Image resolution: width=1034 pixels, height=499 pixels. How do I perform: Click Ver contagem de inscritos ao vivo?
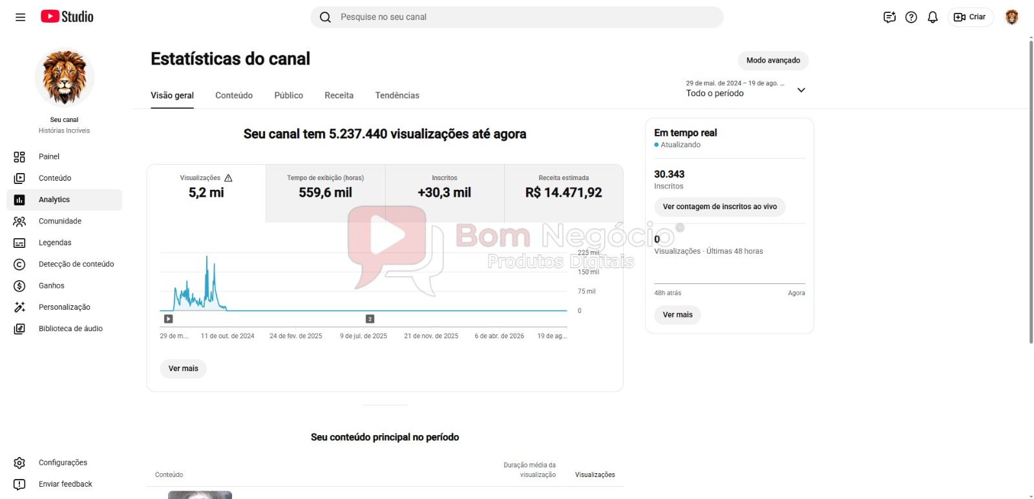[720, 207]
